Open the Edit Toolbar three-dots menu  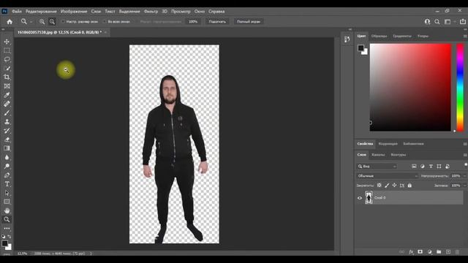(7, 229)
